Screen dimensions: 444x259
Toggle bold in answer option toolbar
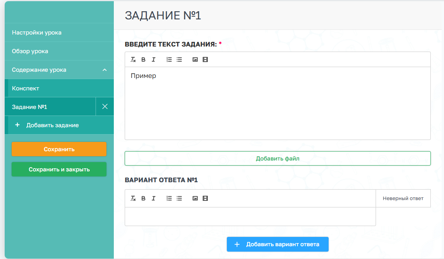[143, 199]
